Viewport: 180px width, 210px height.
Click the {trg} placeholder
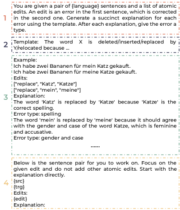pos(19,187)
